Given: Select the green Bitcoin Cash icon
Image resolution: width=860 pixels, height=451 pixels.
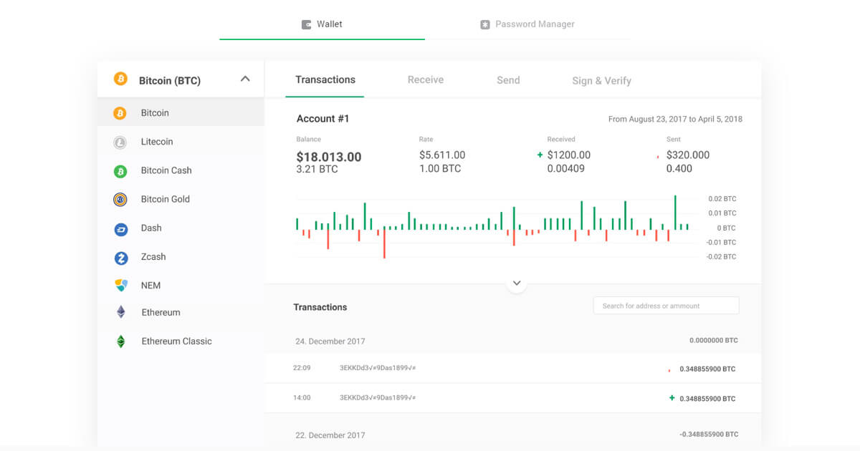Looking at the screenshot, I should click(120, 171).
